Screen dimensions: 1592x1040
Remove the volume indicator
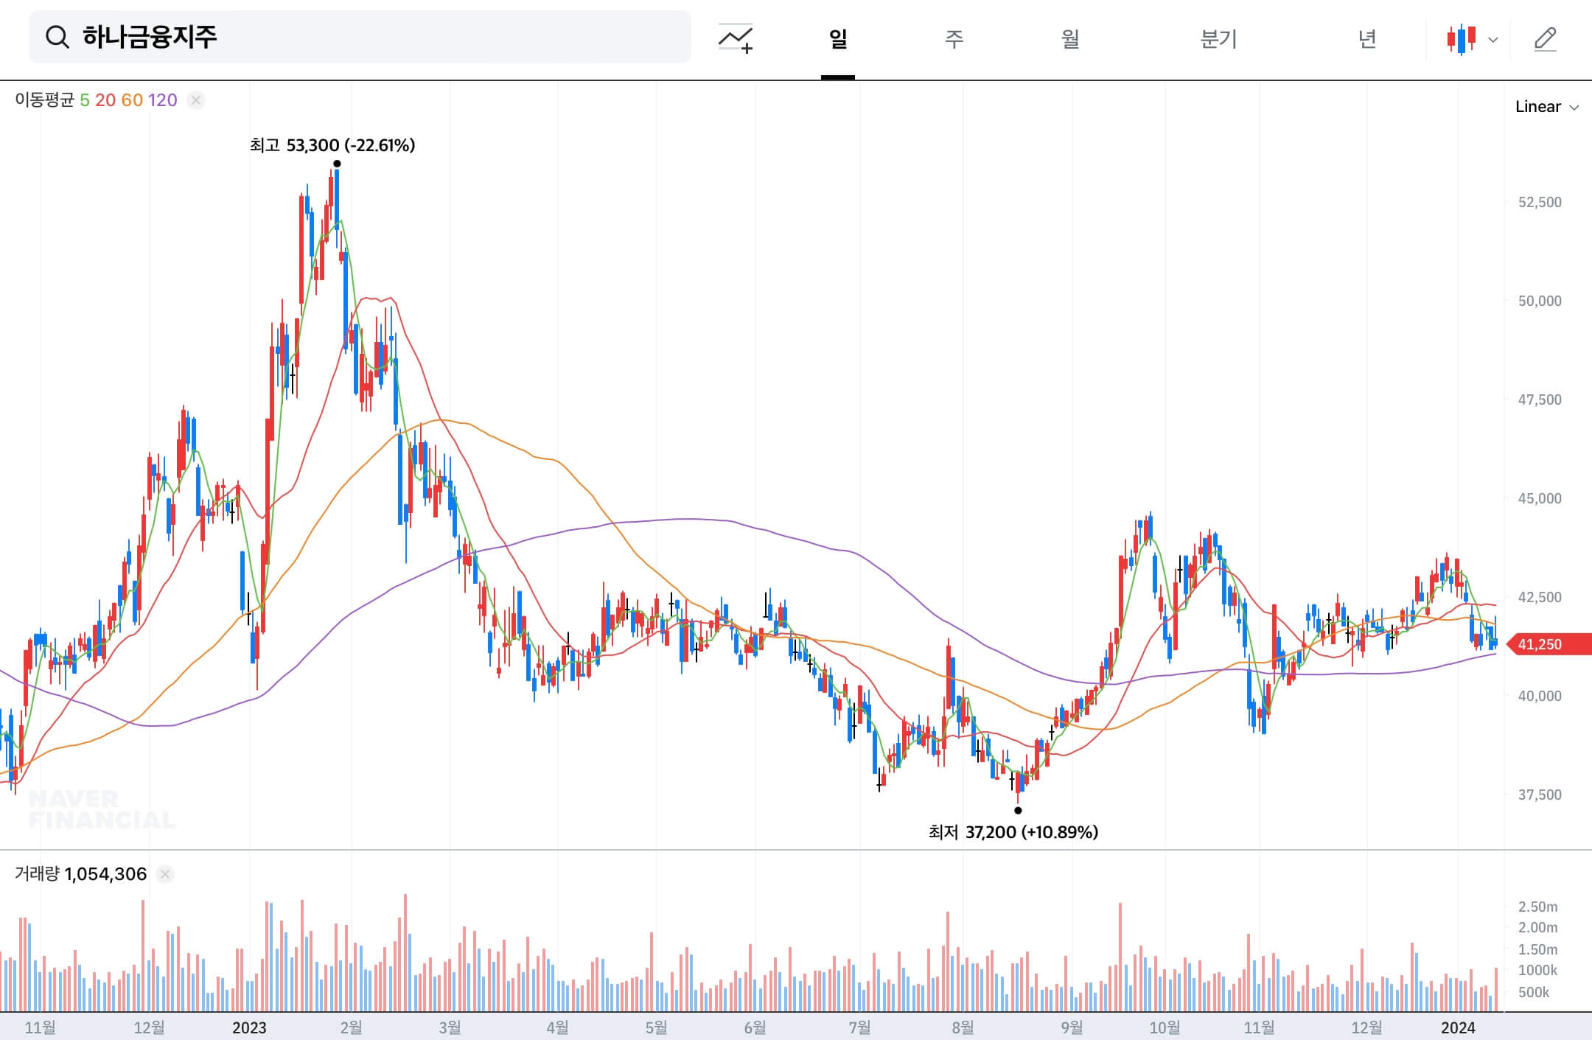165,874
